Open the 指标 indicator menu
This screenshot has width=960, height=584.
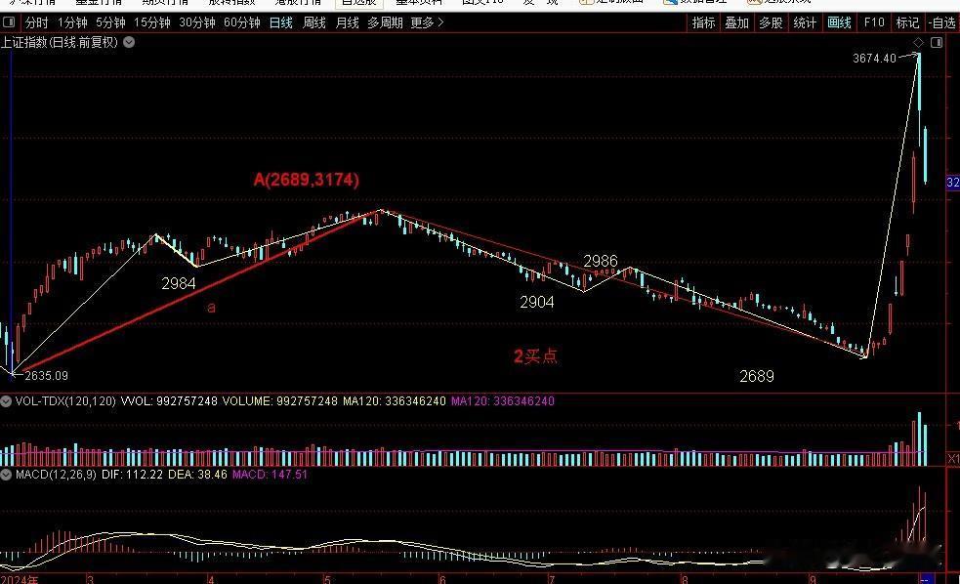tap(703, 22)
